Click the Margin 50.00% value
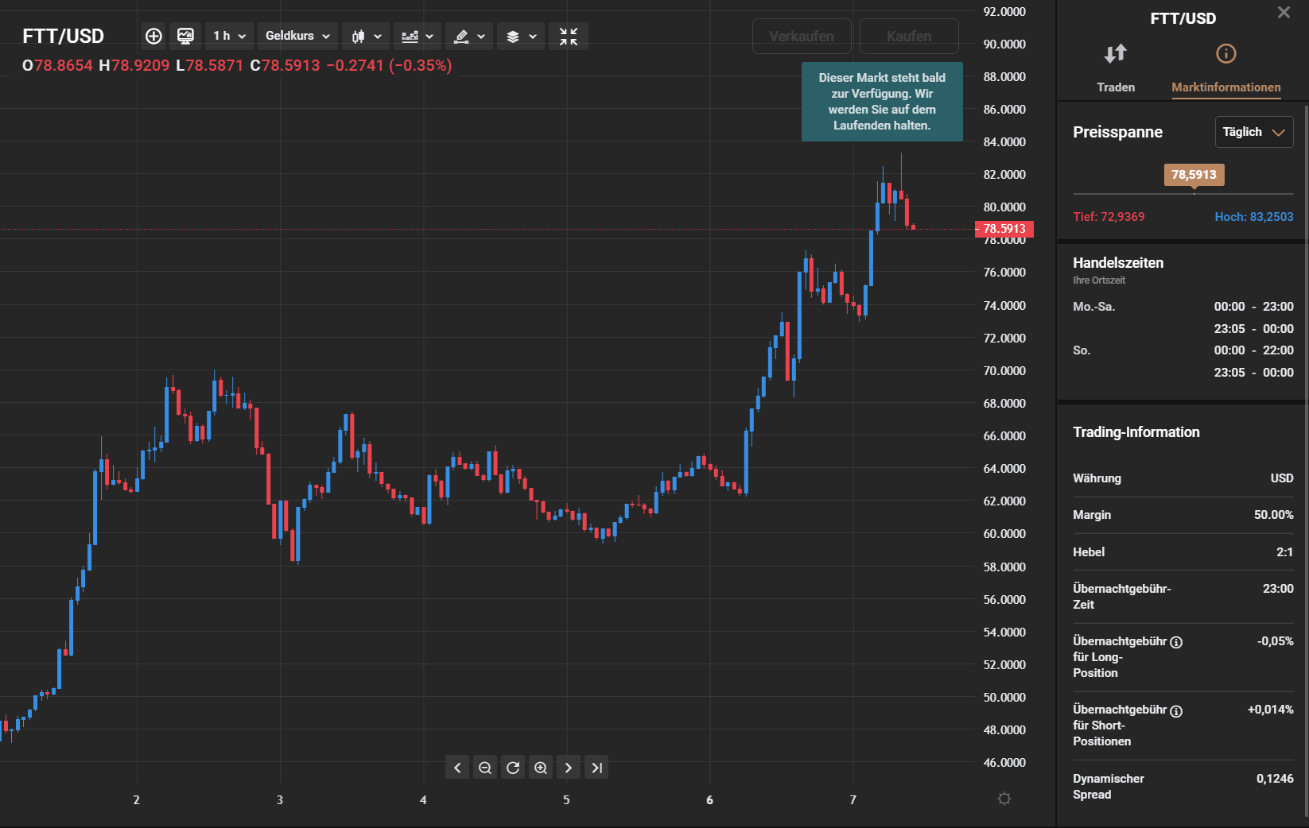 pyautogui.click(x=1274, y=515)
